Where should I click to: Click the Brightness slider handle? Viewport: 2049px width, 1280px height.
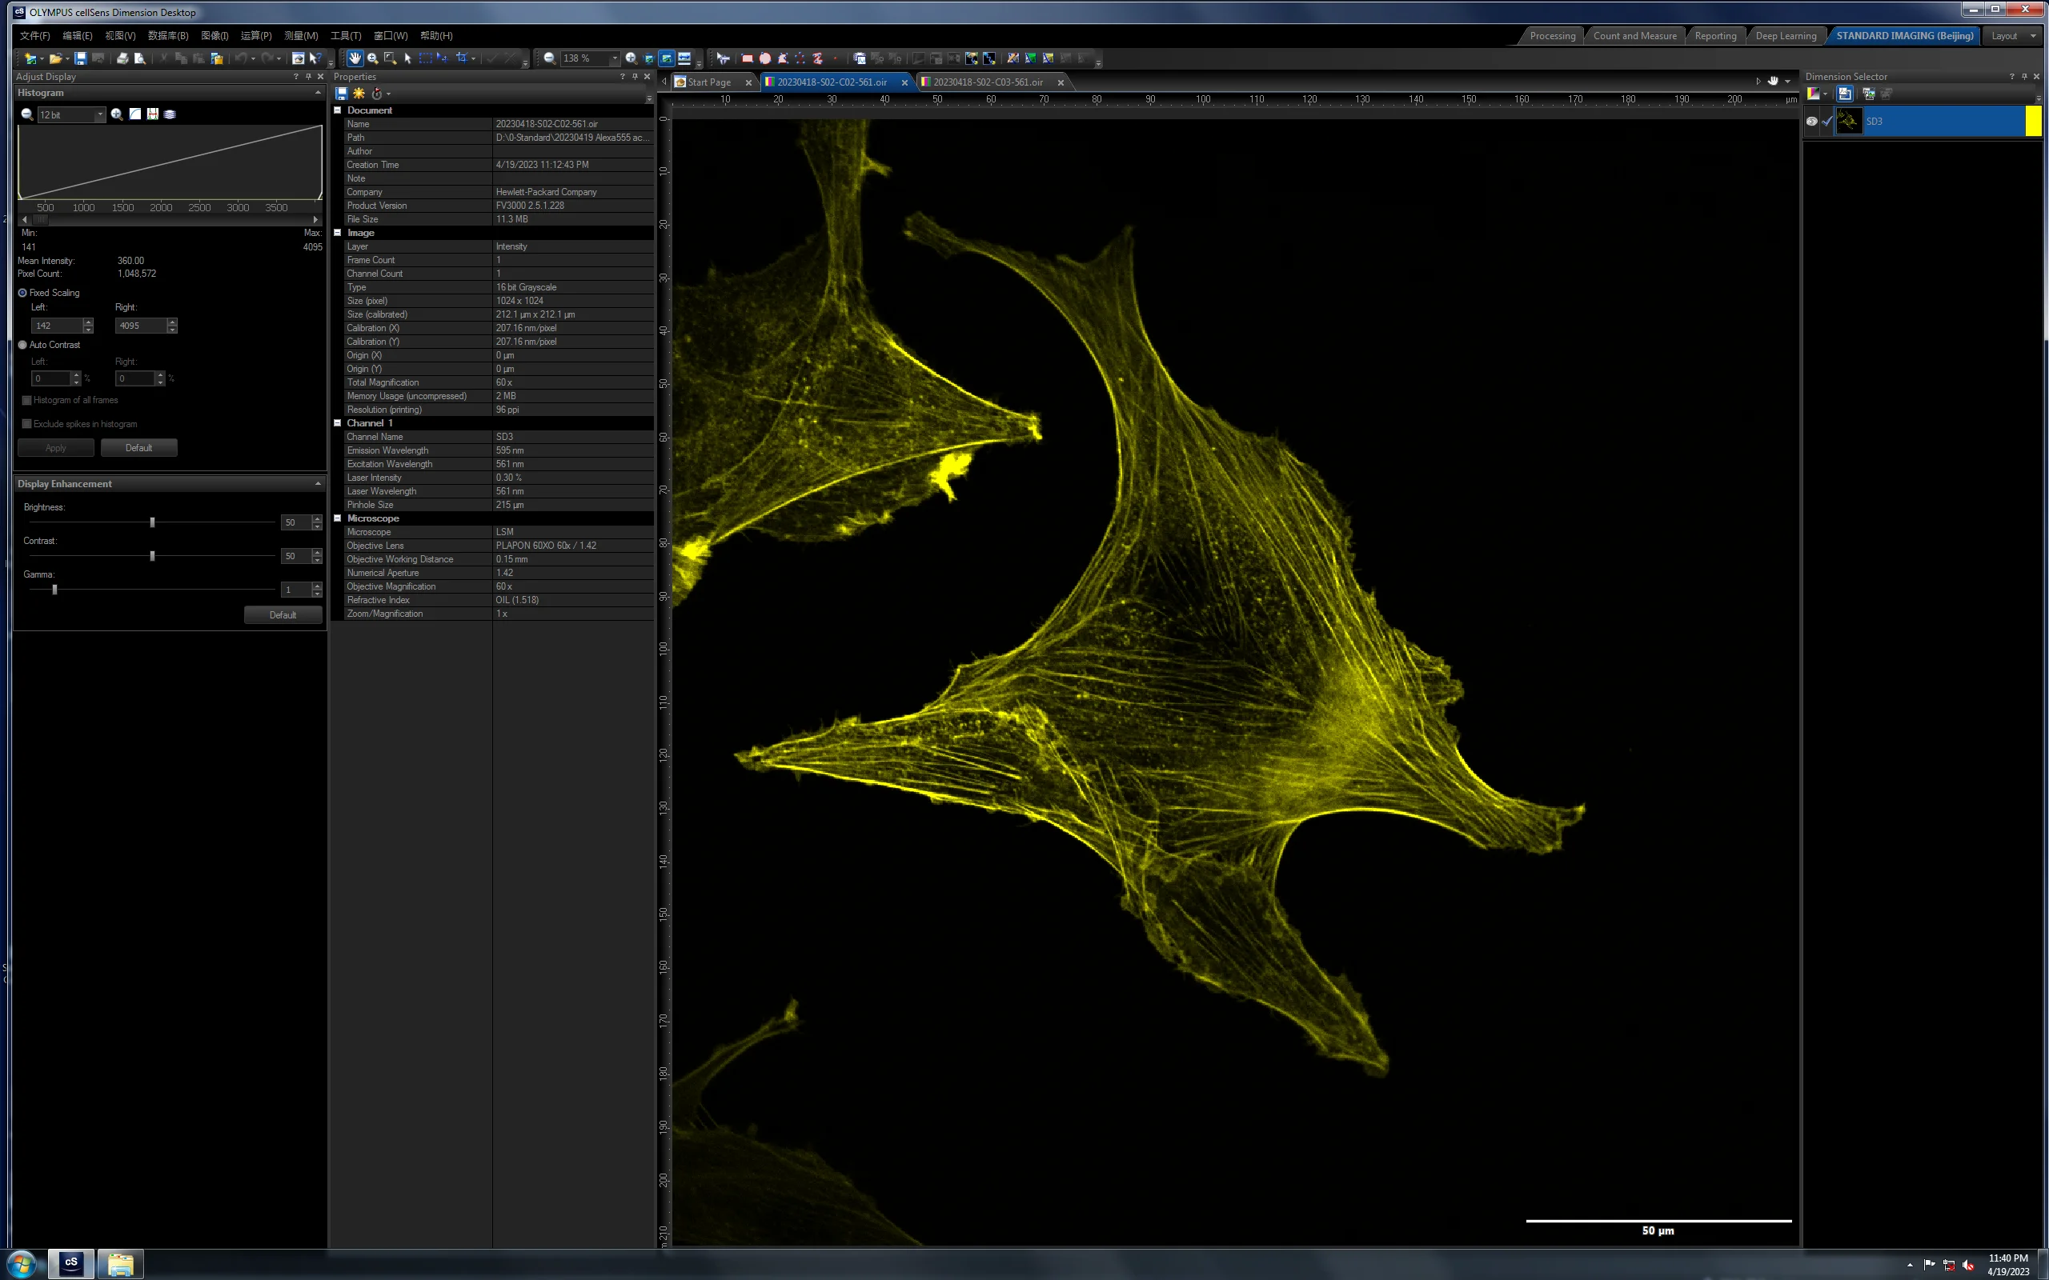(152, 522)
